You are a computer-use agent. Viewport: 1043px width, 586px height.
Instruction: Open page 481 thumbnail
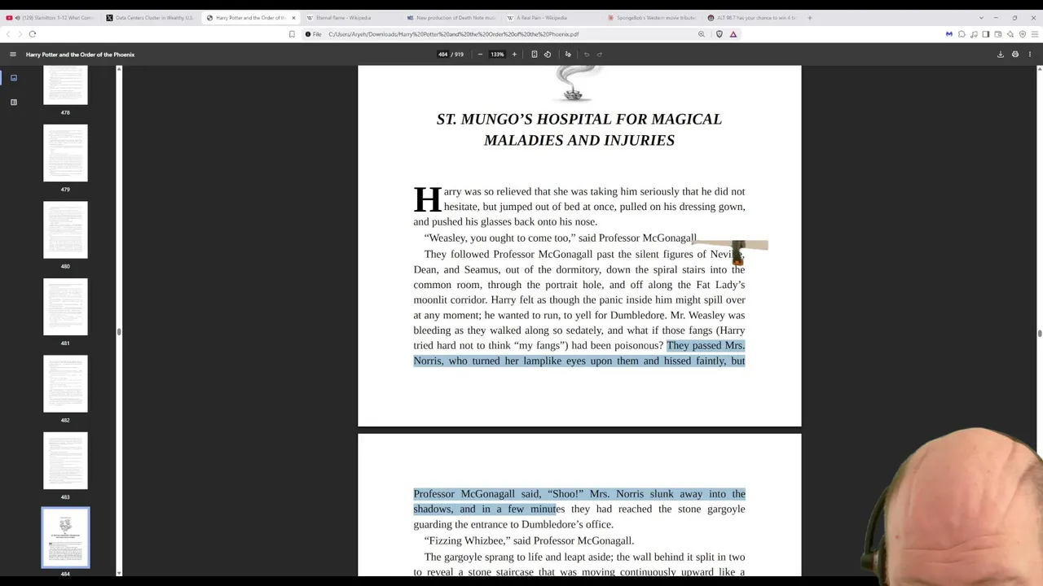pos(65,307)
